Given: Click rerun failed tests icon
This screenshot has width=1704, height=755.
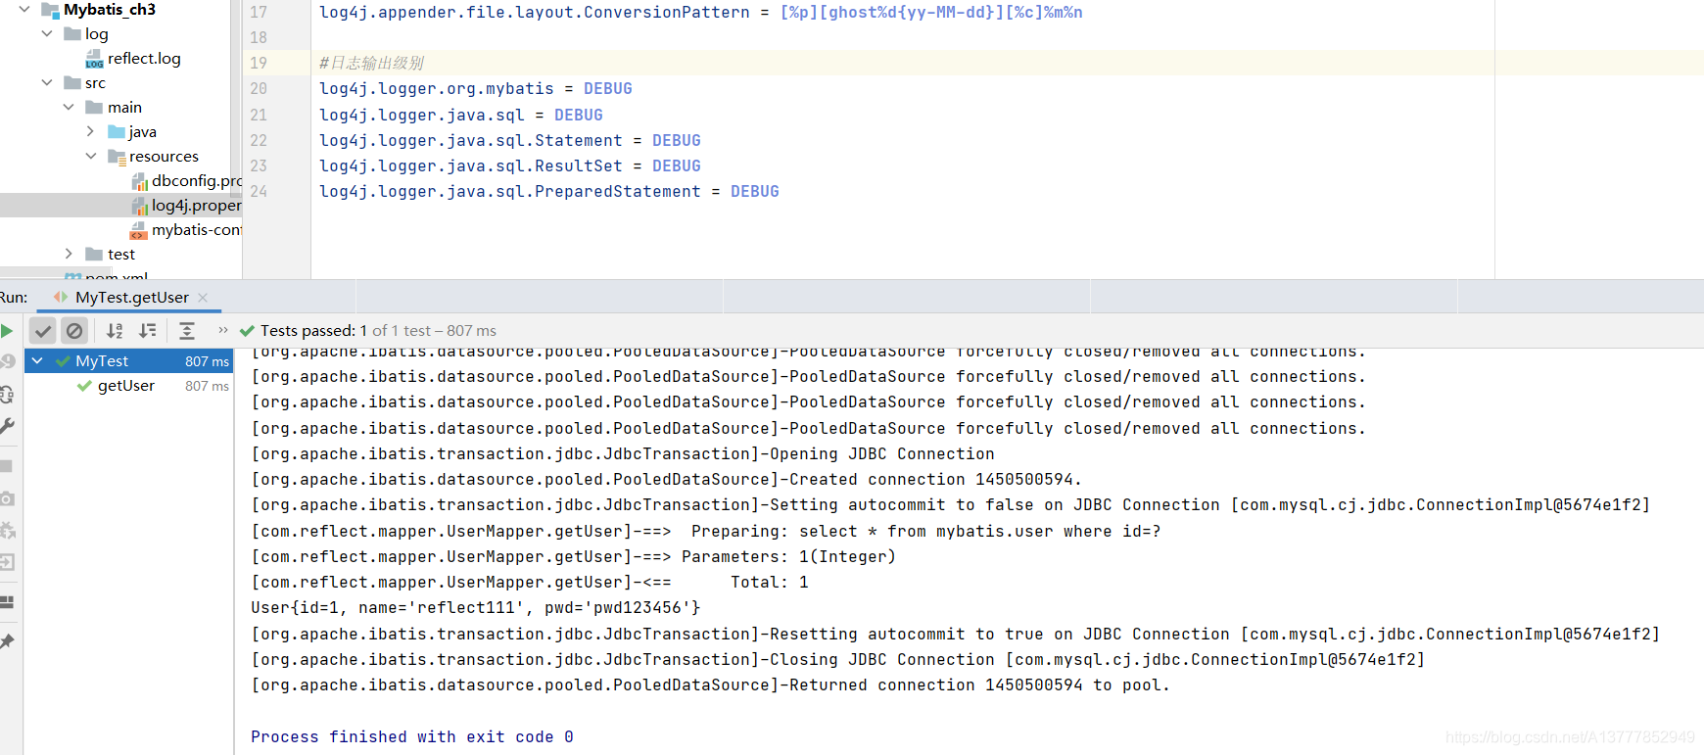Looking at the screenshot, I should pos(6,361).
